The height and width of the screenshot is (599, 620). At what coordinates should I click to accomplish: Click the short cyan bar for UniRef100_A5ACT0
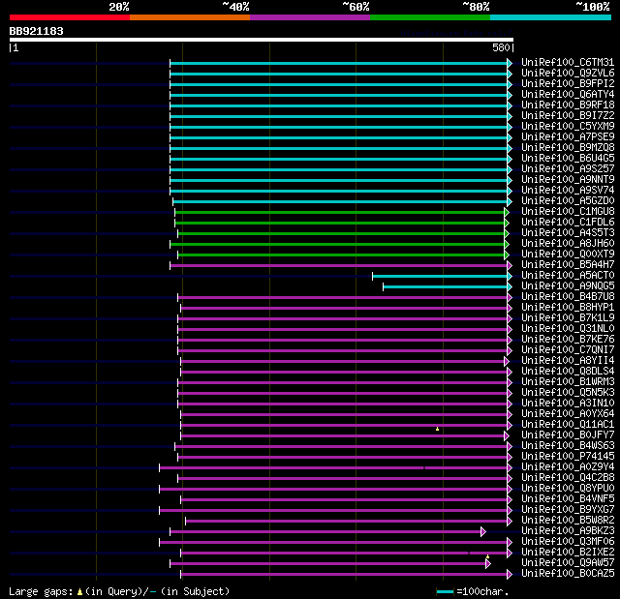[x=440, y=277]
